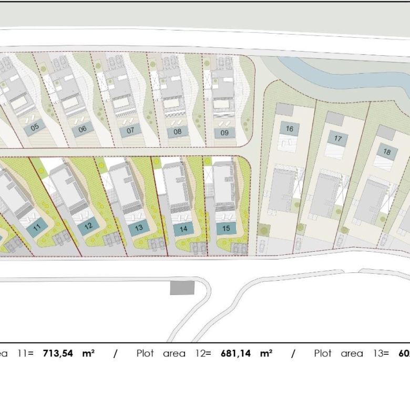Viewport: 410px width, 410px height.
Task: Click the plot 09 number tag
Action: pos(224,132)
